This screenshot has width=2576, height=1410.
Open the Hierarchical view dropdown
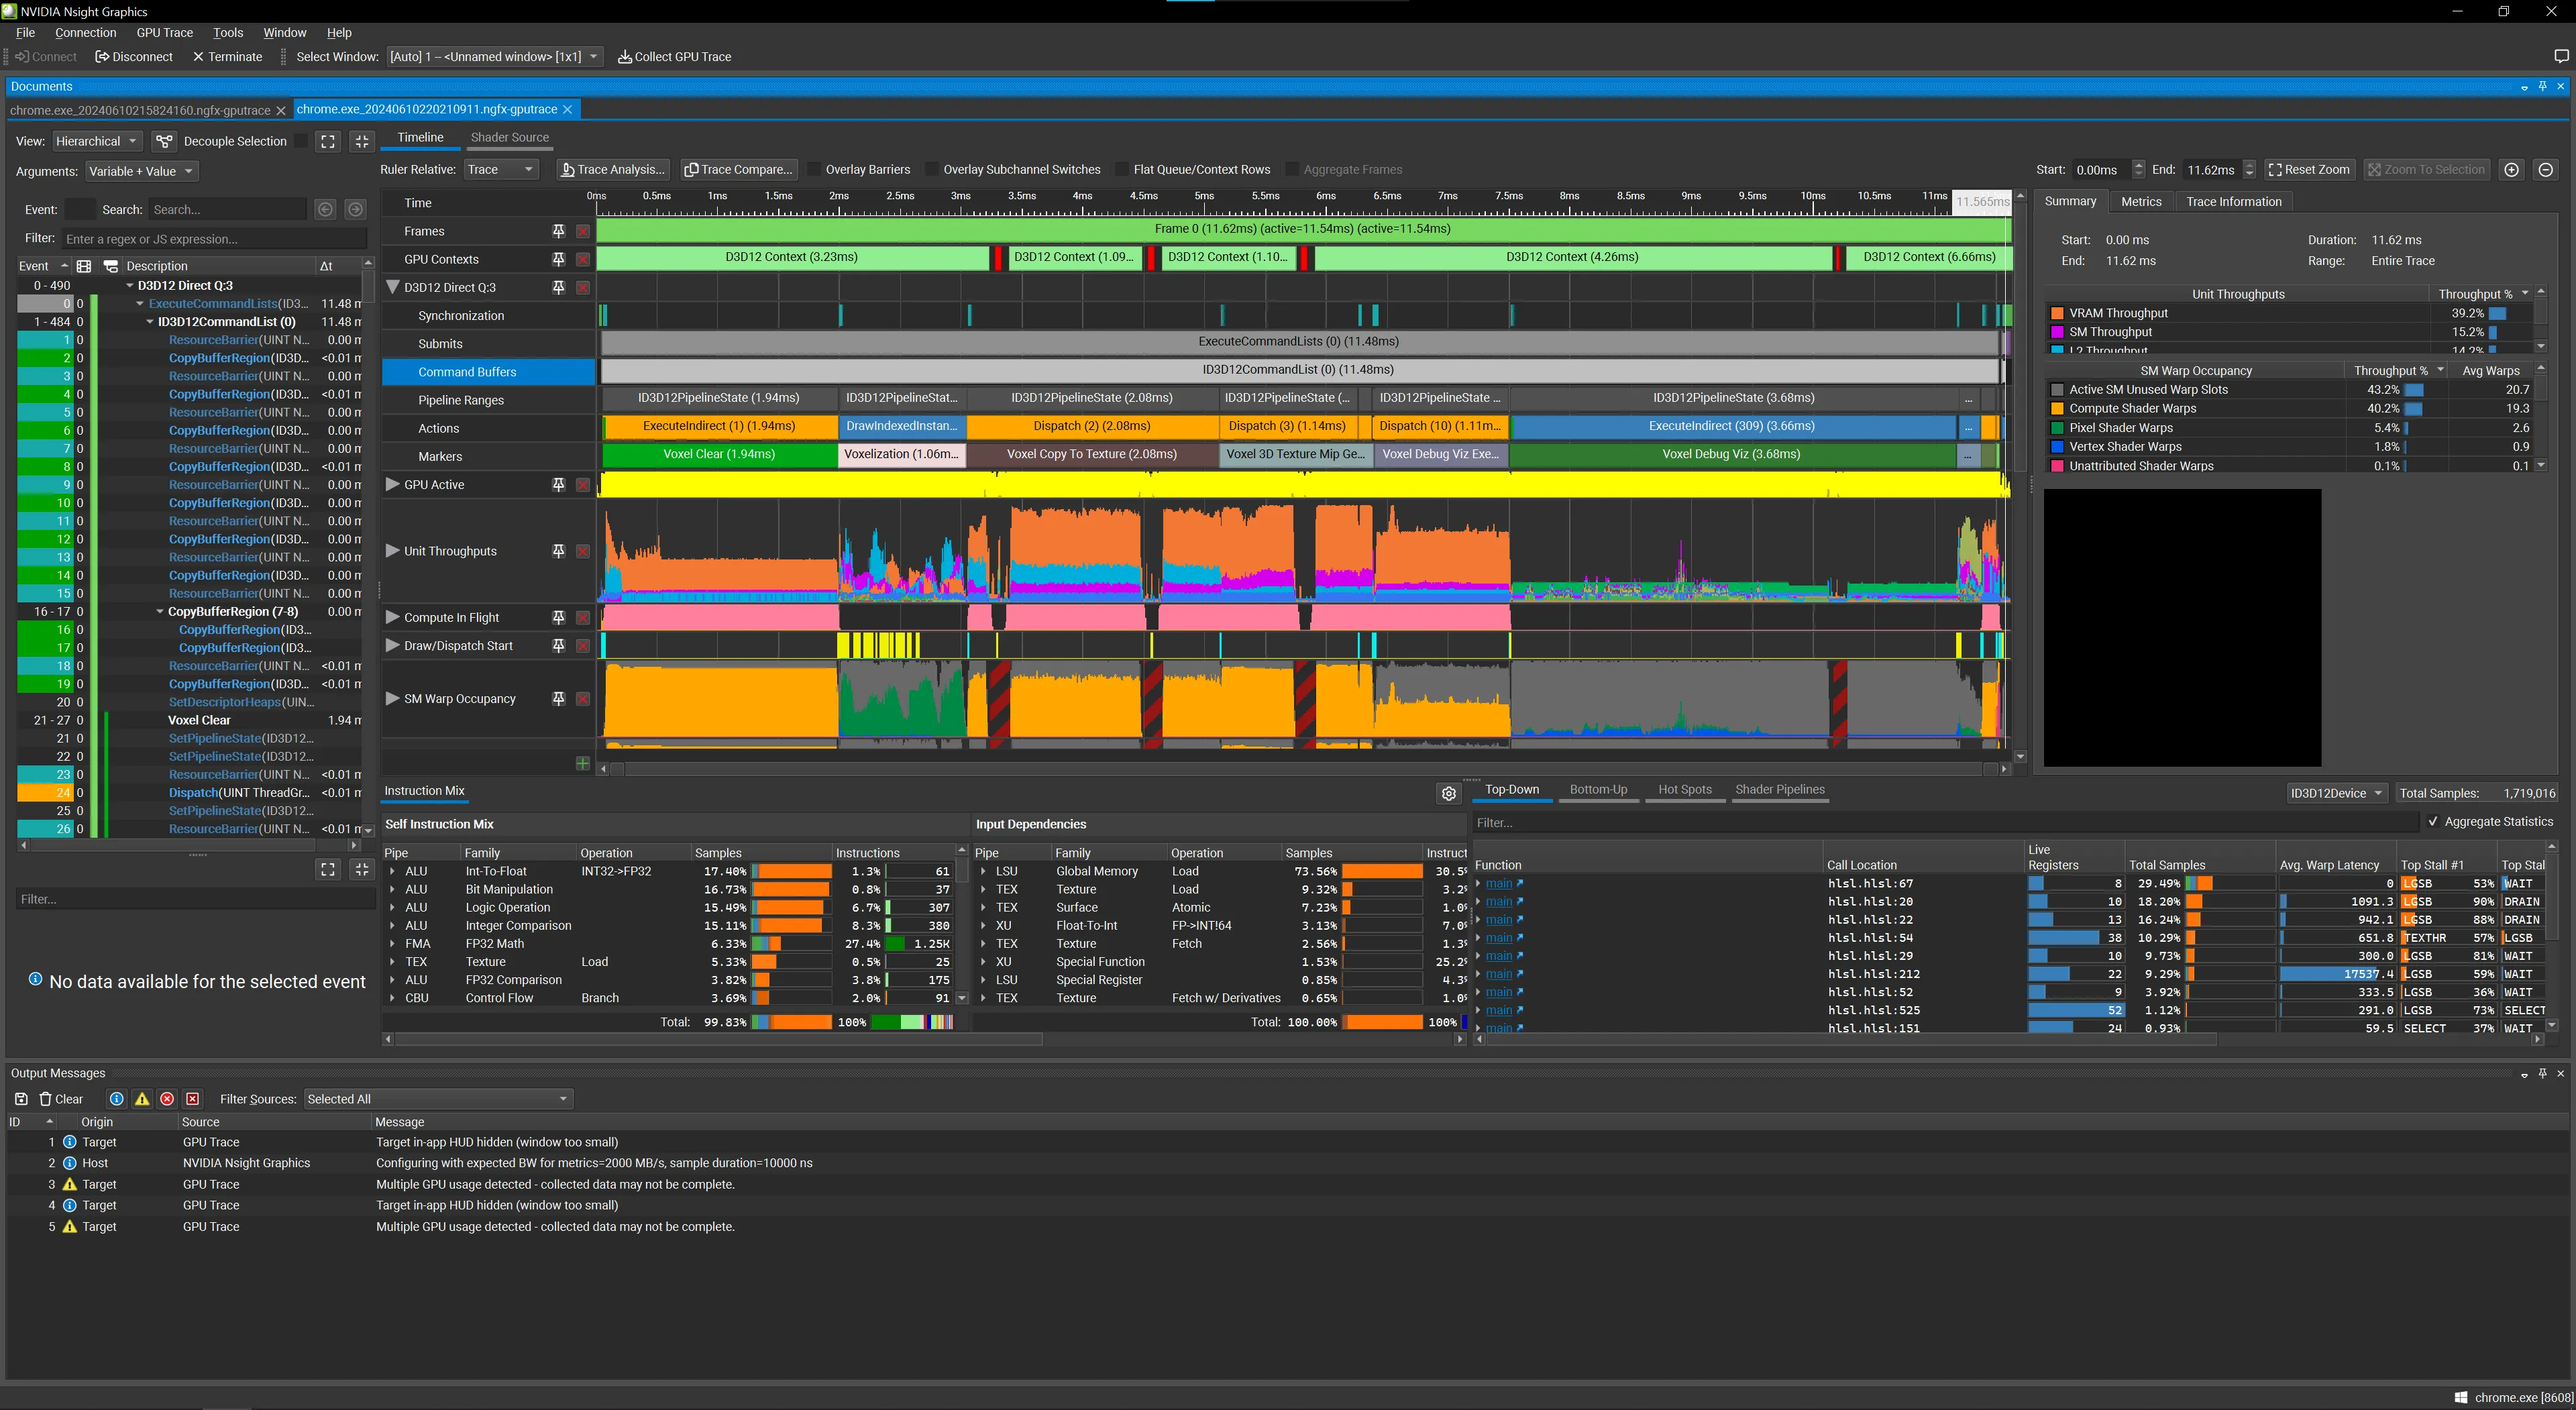97,141
